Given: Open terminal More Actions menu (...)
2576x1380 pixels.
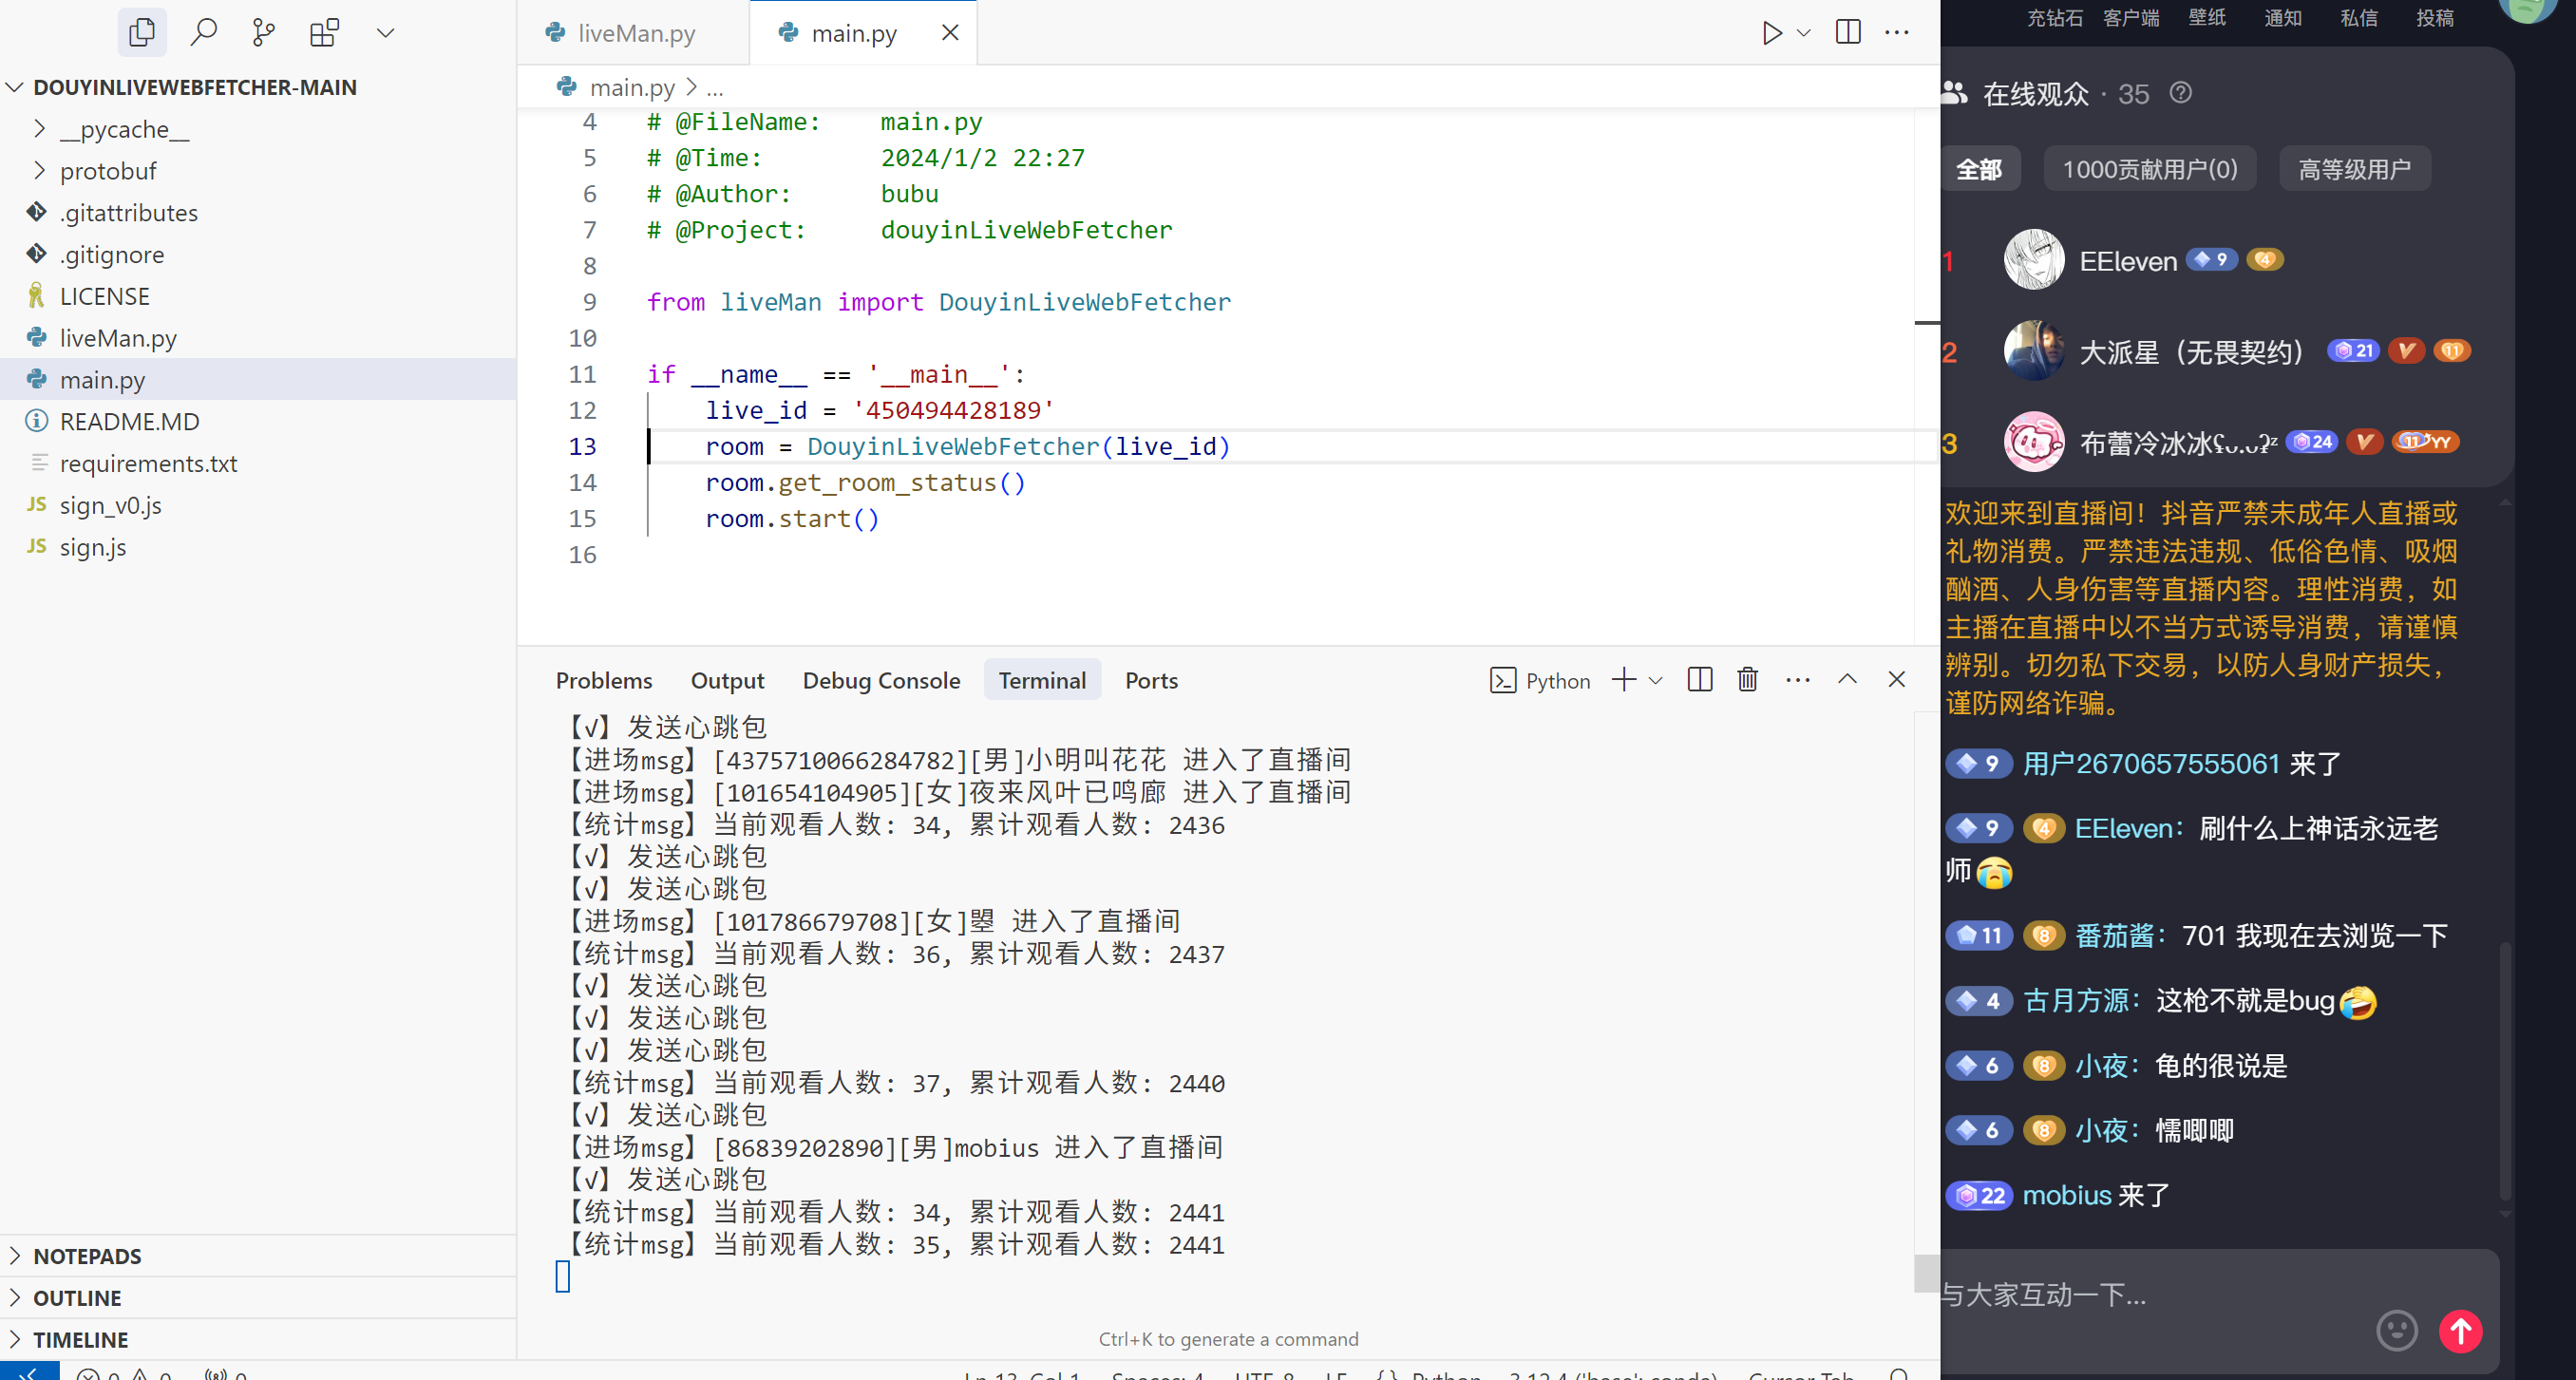Looking at the screenshot, I should (1797, 679).
